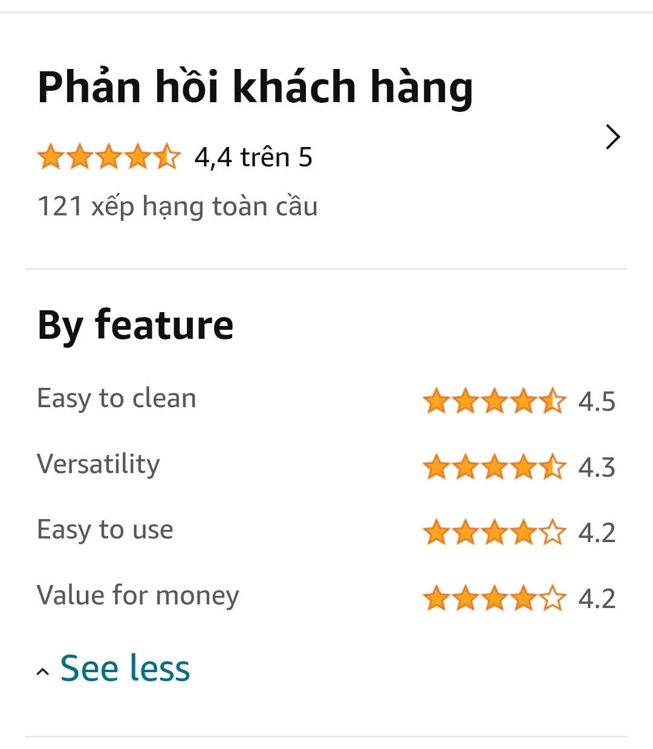This screenshot has height=749, width=653.
Task: Click the 4.5 score beside Easy to clean
Action: (x=597, y=402)
